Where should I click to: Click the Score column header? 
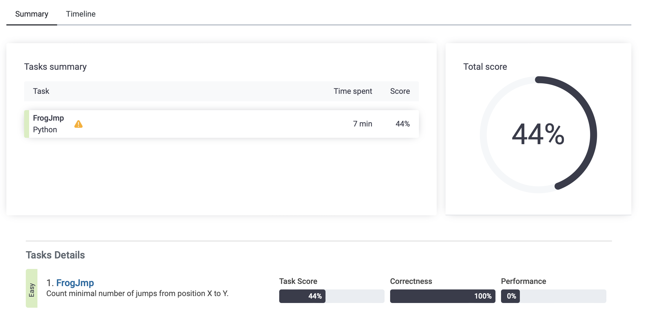(x=400, y=91)
